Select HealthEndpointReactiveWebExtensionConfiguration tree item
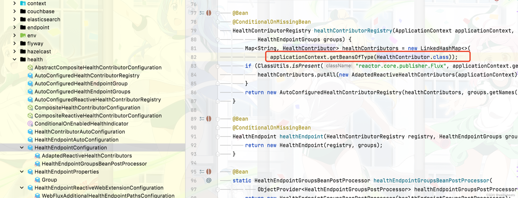 [99, 188]
